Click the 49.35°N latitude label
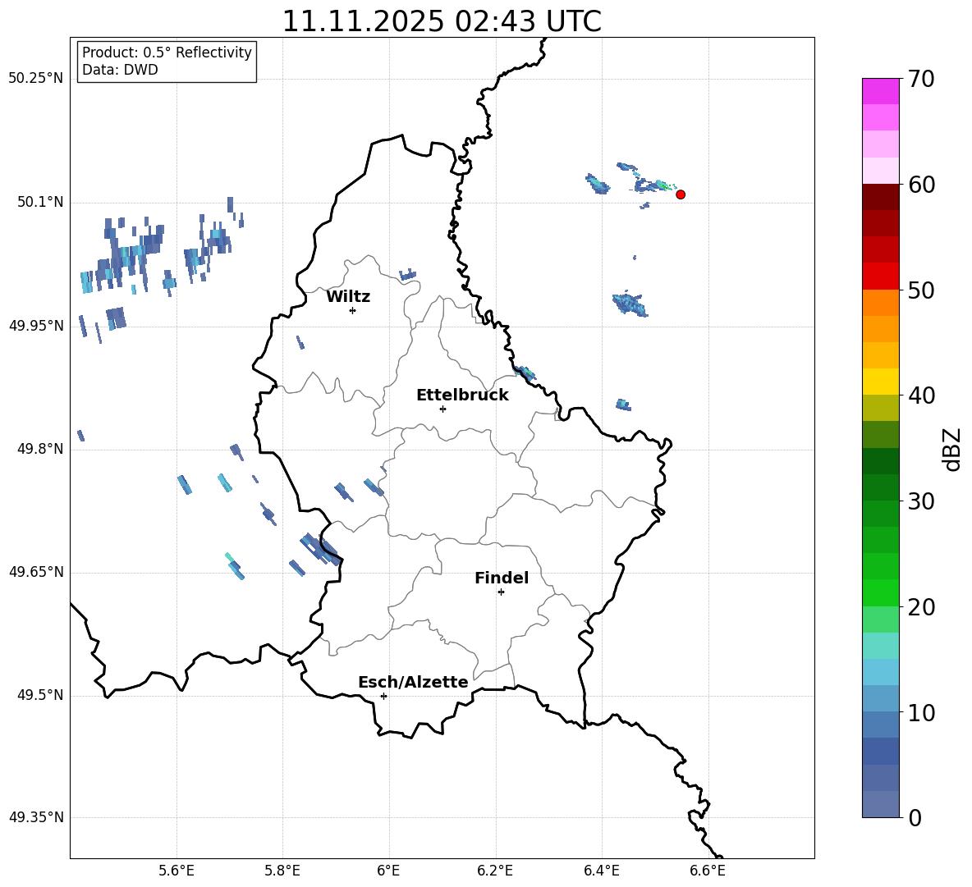972x887 pixels. click(36, 817)
